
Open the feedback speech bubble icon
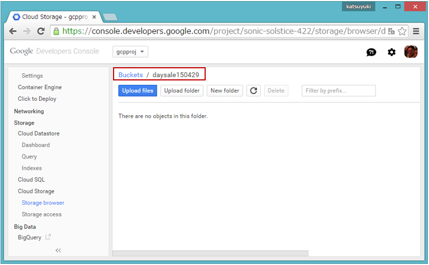[x=371, y=52]
